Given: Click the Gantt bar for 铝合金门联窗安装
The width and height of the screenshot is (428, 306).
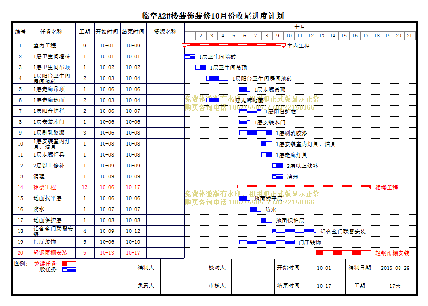Looking at the screenshot, I should coord(294,231).
